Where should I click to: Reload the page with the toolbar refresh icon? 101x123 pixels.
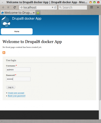pyautogui.click(x=15, y=7)
